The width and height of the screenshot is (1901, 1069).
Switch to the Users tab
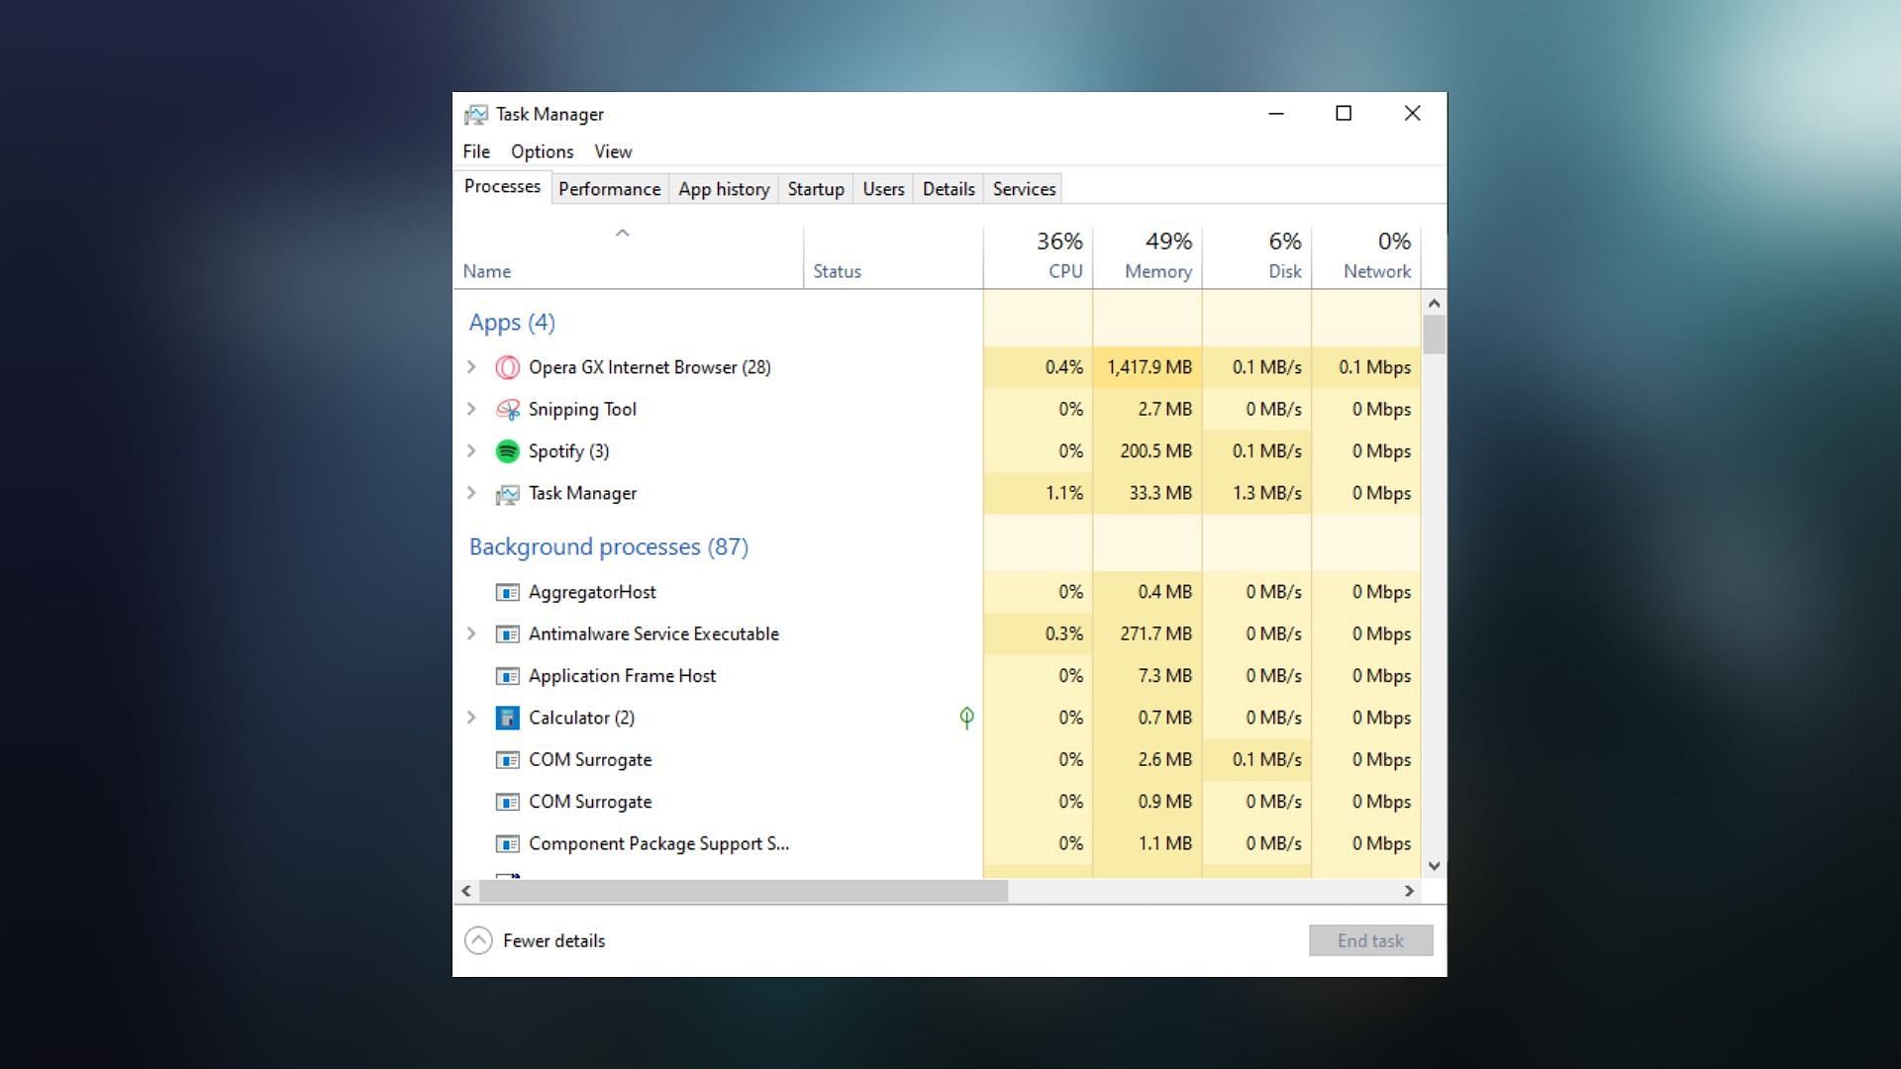tap(883, 189)
